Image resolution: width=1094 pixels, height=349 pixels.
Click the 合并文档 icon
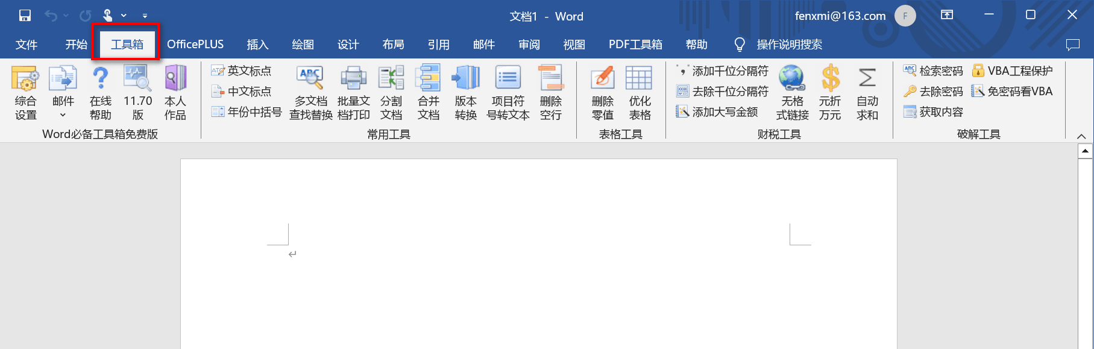tap(428, 92)
